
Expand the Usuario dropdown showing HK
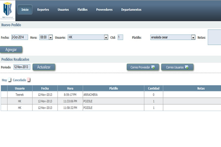pos(105,37)
